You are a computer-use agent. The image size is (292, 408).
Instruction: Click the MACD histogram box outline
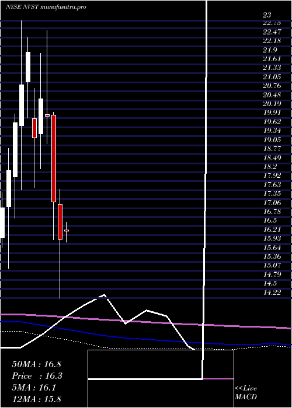[161, 379]
